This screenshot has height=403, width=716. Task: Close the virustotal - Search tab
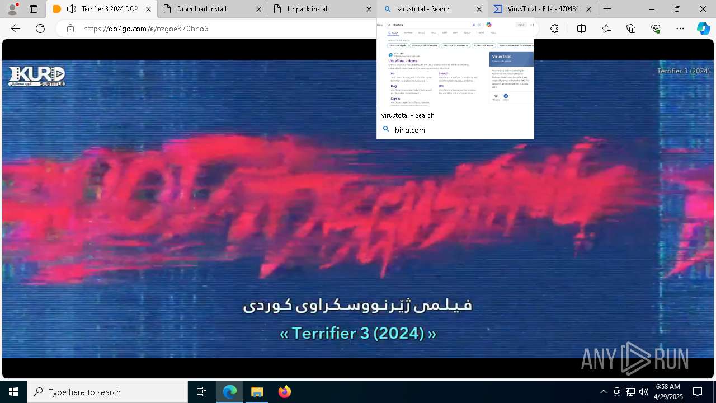coord(479,9)
